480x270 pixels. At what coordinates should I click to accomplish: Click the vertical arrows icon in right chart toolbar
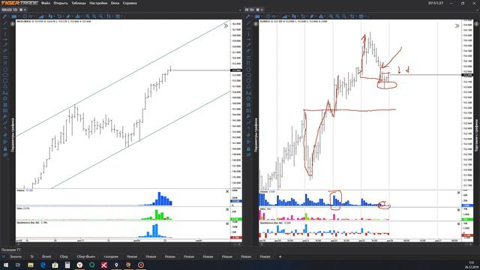point(352,16)
